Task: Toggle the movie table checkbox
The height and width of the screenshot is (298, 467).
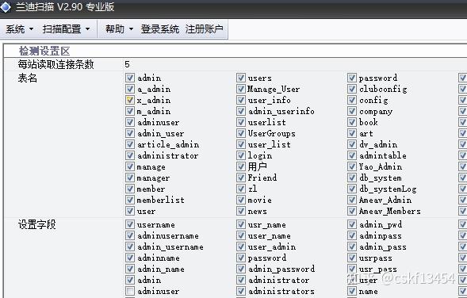Action: click(241, 200)
